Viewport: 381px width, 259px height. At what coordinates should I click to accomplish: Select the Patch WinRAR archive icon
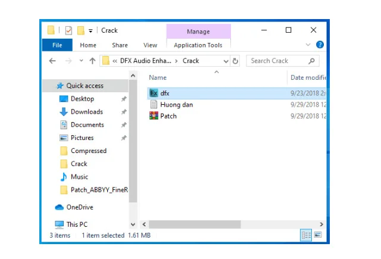click(x=154, y=116)
